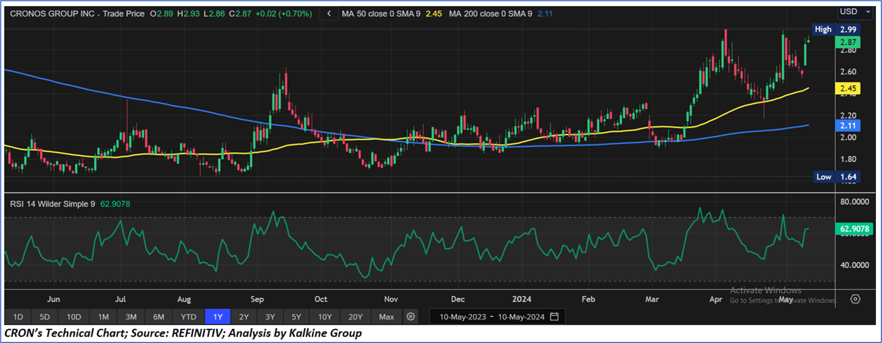Click the target icon beside time axis
This screenshot has height=343, width=882.
pos(855,299)
